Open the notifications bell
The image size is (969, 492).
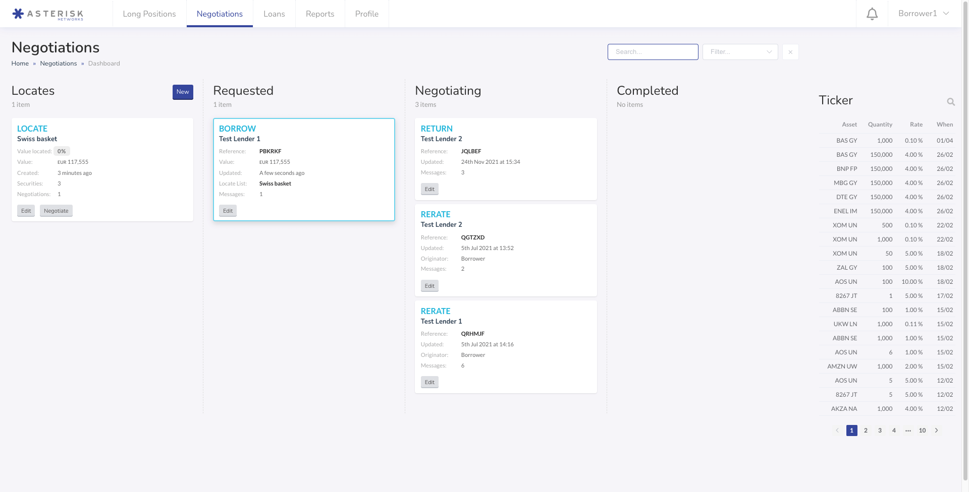872,14
